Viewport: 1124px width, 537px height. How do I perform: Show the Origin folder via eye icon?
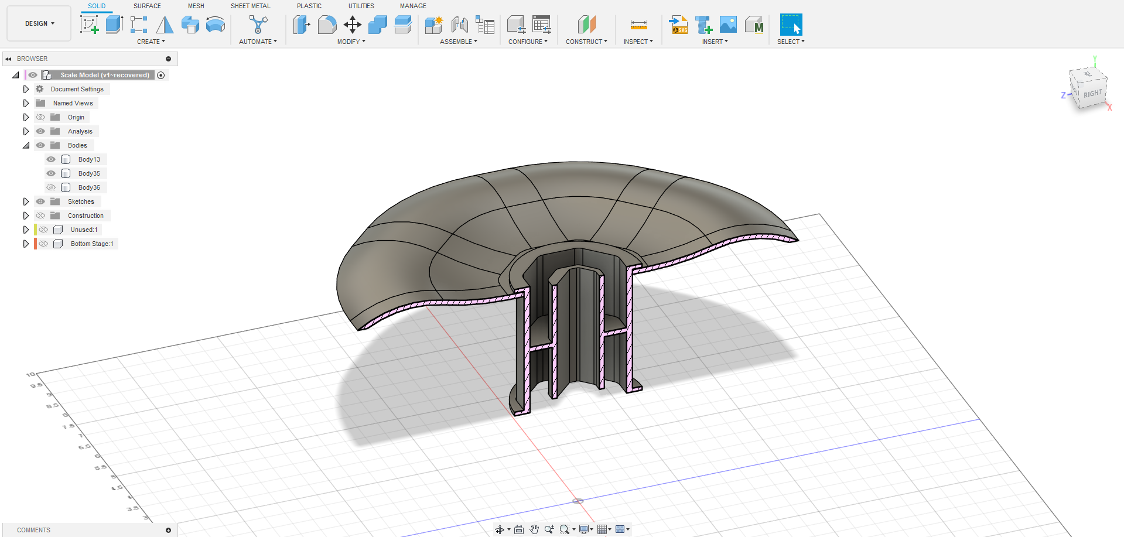[40, 117]
